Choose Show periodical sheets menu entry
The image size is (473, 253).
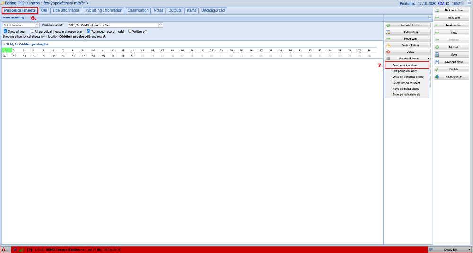[407, 94]
